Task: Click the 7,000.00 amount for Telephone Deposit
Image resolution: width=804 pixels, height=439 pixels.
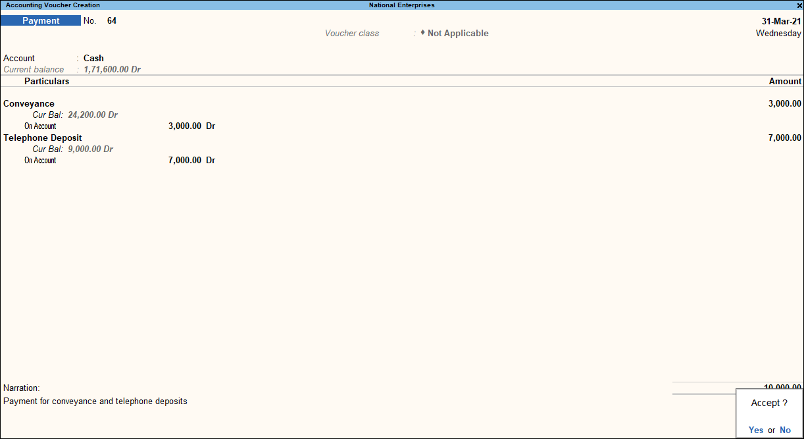Action: [x=785, y=138]
